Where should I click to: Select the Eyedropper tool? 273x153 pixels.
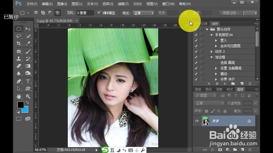pos(28,43)
